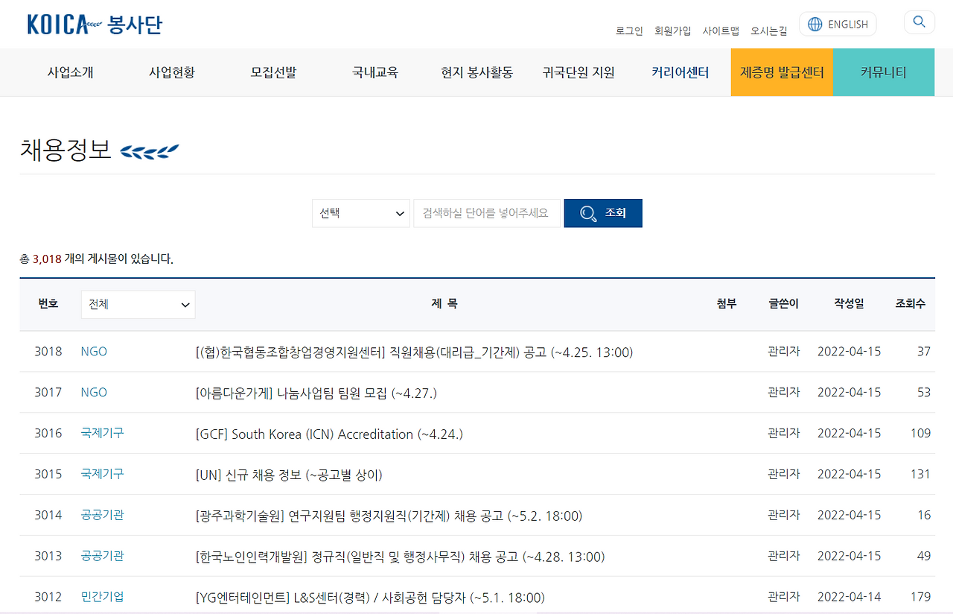
Task: Click inside the 검색하실 단어를 넣어주세요 field
Action: click(486, 213)
